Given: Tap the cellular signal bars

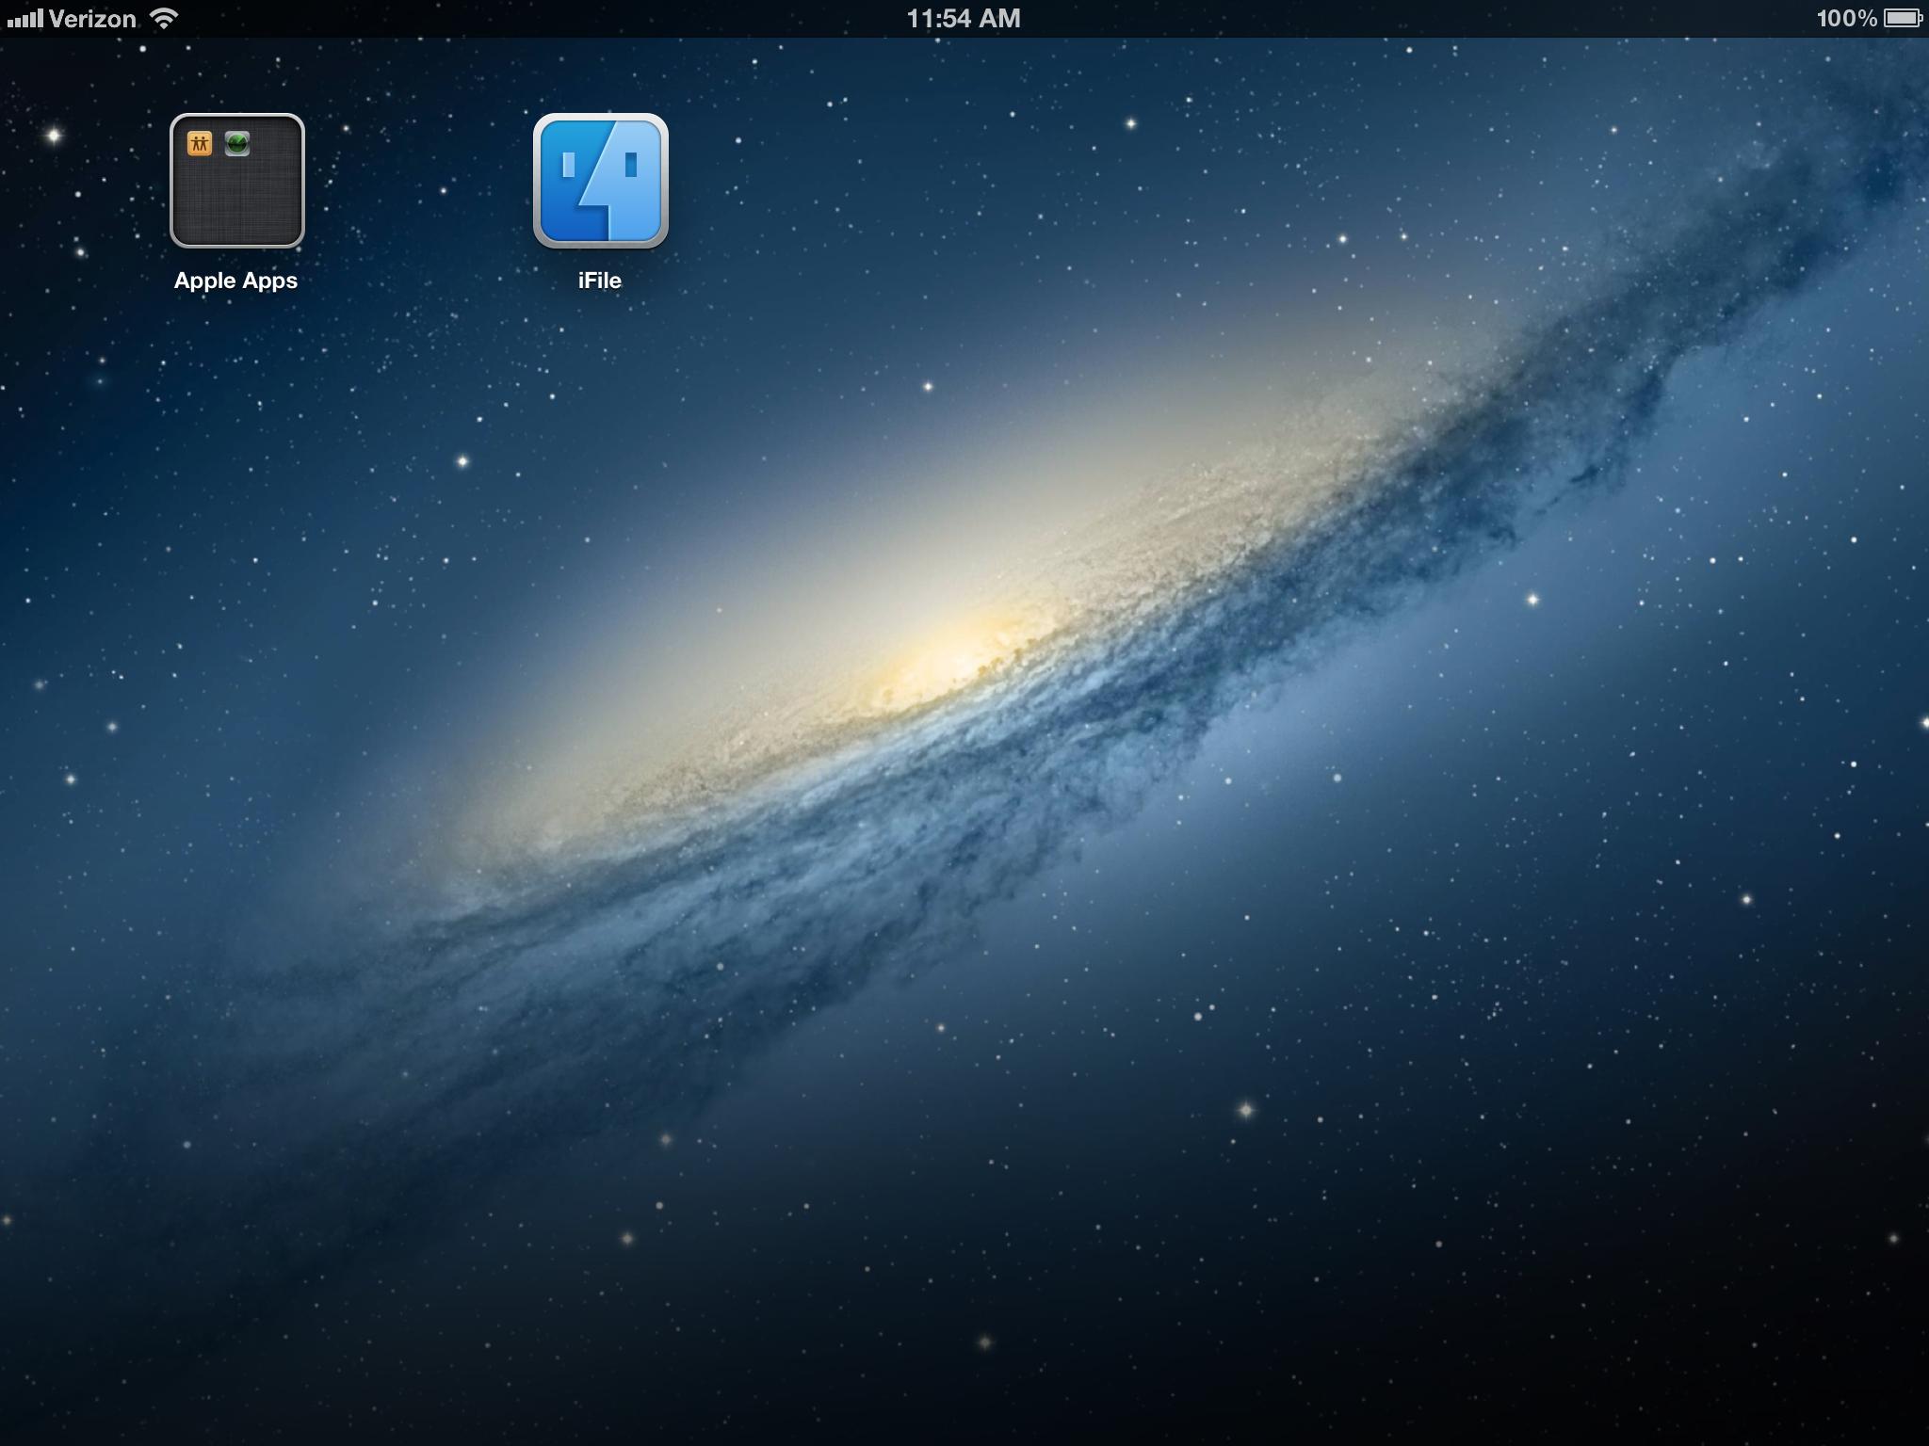Looking at the screenshot, I should click(x=24, y=19).
